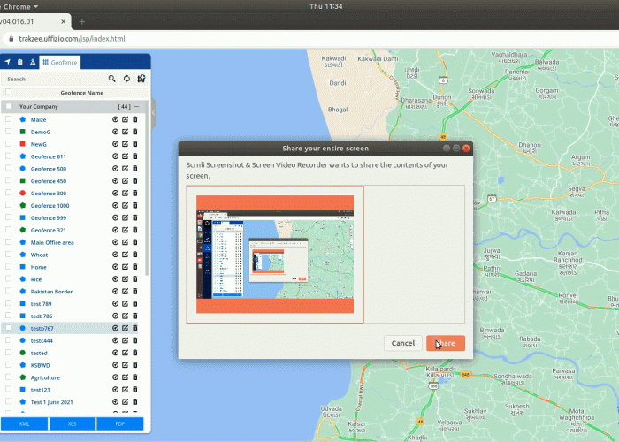This screenshot has height=442, width=619.
Task: Click the locate icon for Geofence 611
Action: (x=116, y=156)
